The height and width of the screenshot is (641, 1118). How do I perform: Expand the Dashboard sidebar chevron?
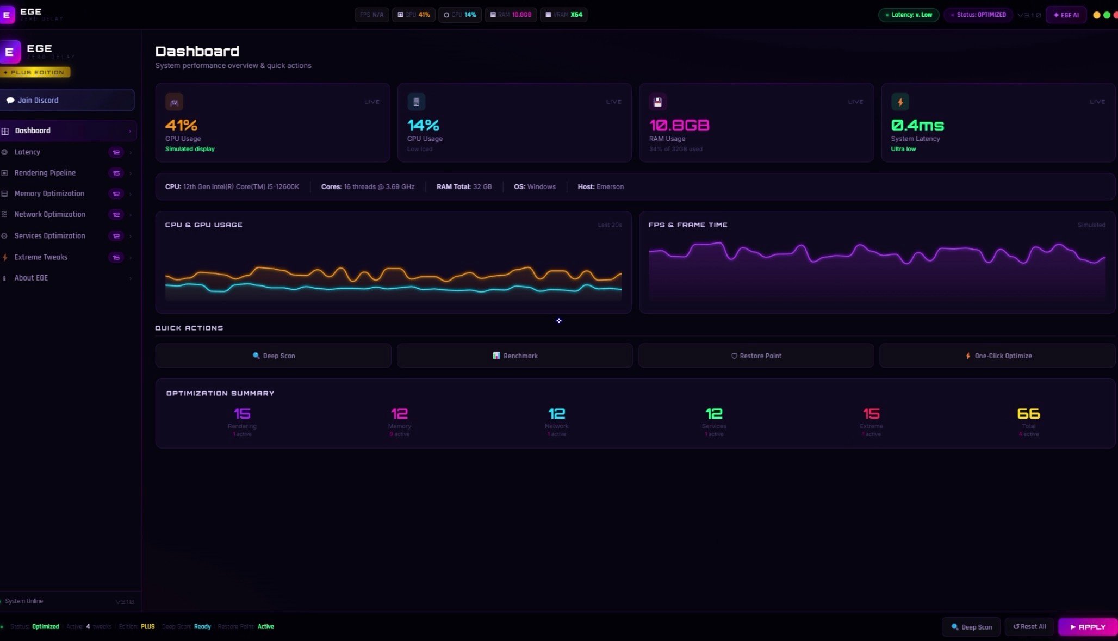coord(129,131)
